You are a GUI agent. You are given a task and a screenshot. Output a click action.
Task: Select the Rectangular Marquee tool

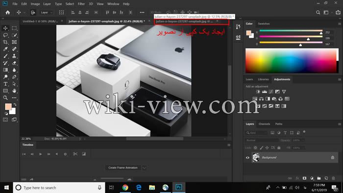[x=14, y=28]
